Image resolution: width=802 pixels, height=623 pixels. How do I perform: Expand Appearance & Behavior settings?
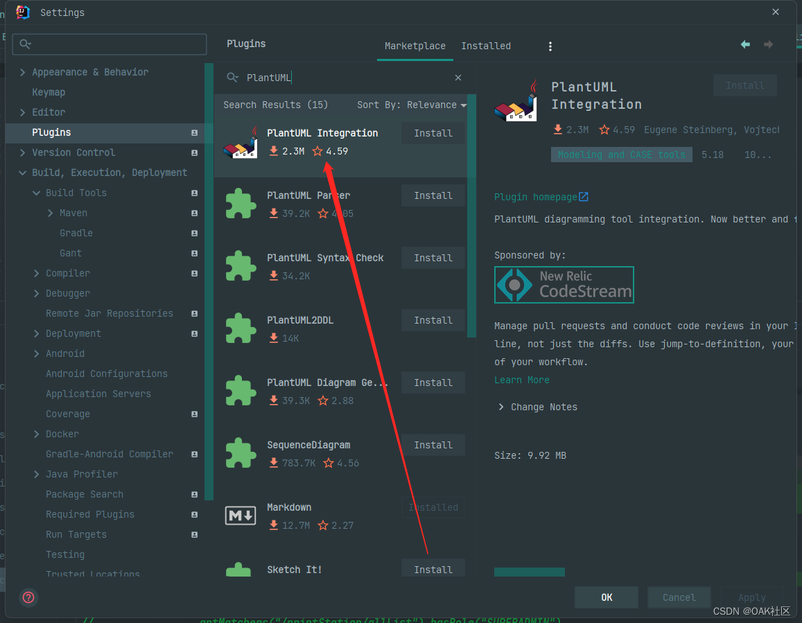tap(22, 72)
